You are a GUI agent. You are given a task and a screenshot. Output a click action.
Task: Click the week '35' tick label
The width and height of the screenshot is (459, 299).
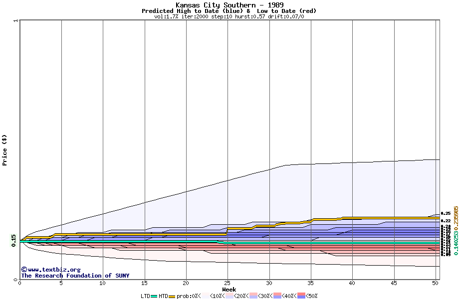[311, 283]
